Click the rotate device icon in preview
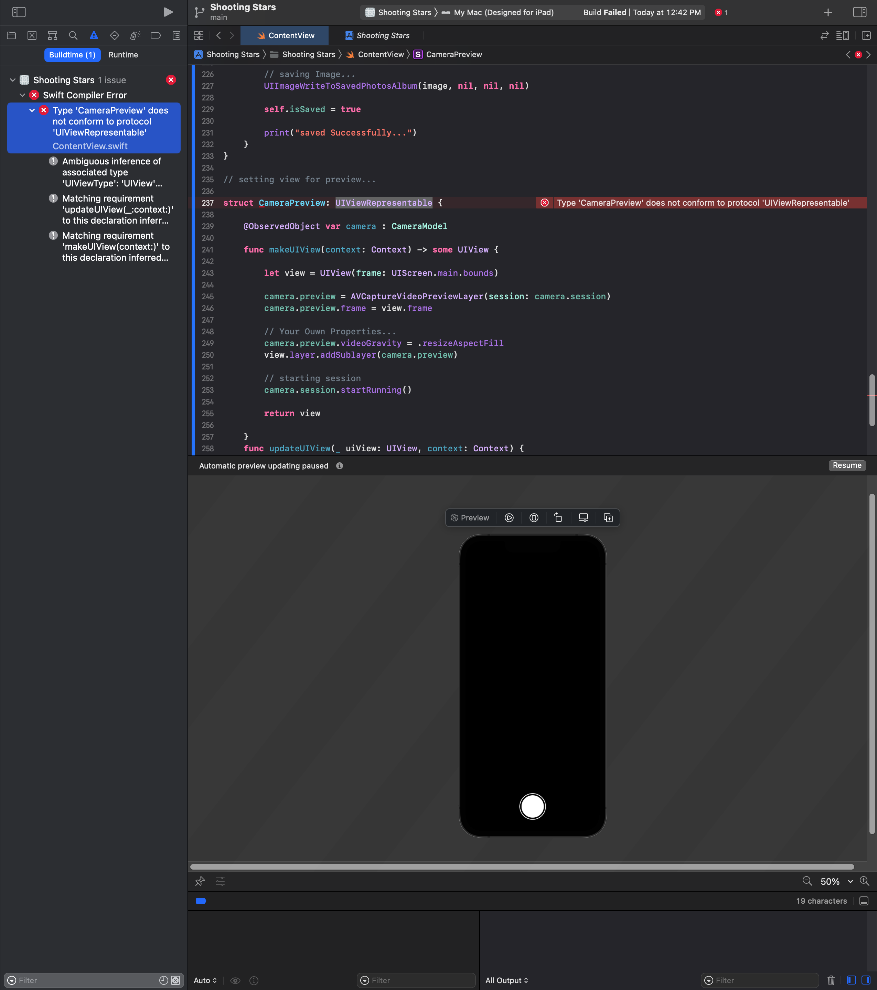This screenshot has width=877, height=990. pyautogui.click(x=558, y=518)
